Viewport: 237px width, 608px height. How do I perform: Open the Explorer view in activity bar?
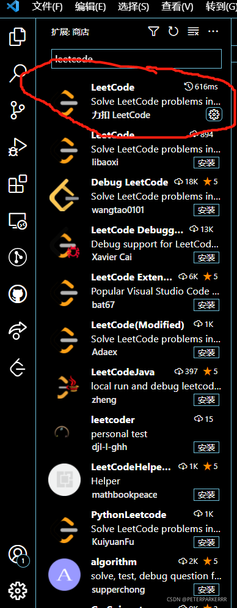pos(17,37)
